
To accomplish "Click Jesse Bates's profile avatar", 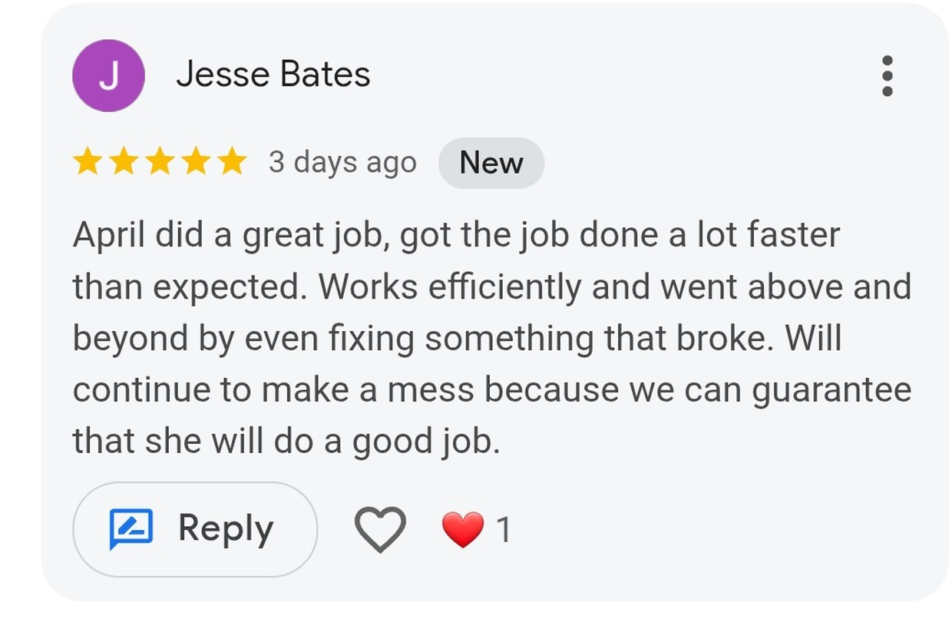I will coord(108,74).
